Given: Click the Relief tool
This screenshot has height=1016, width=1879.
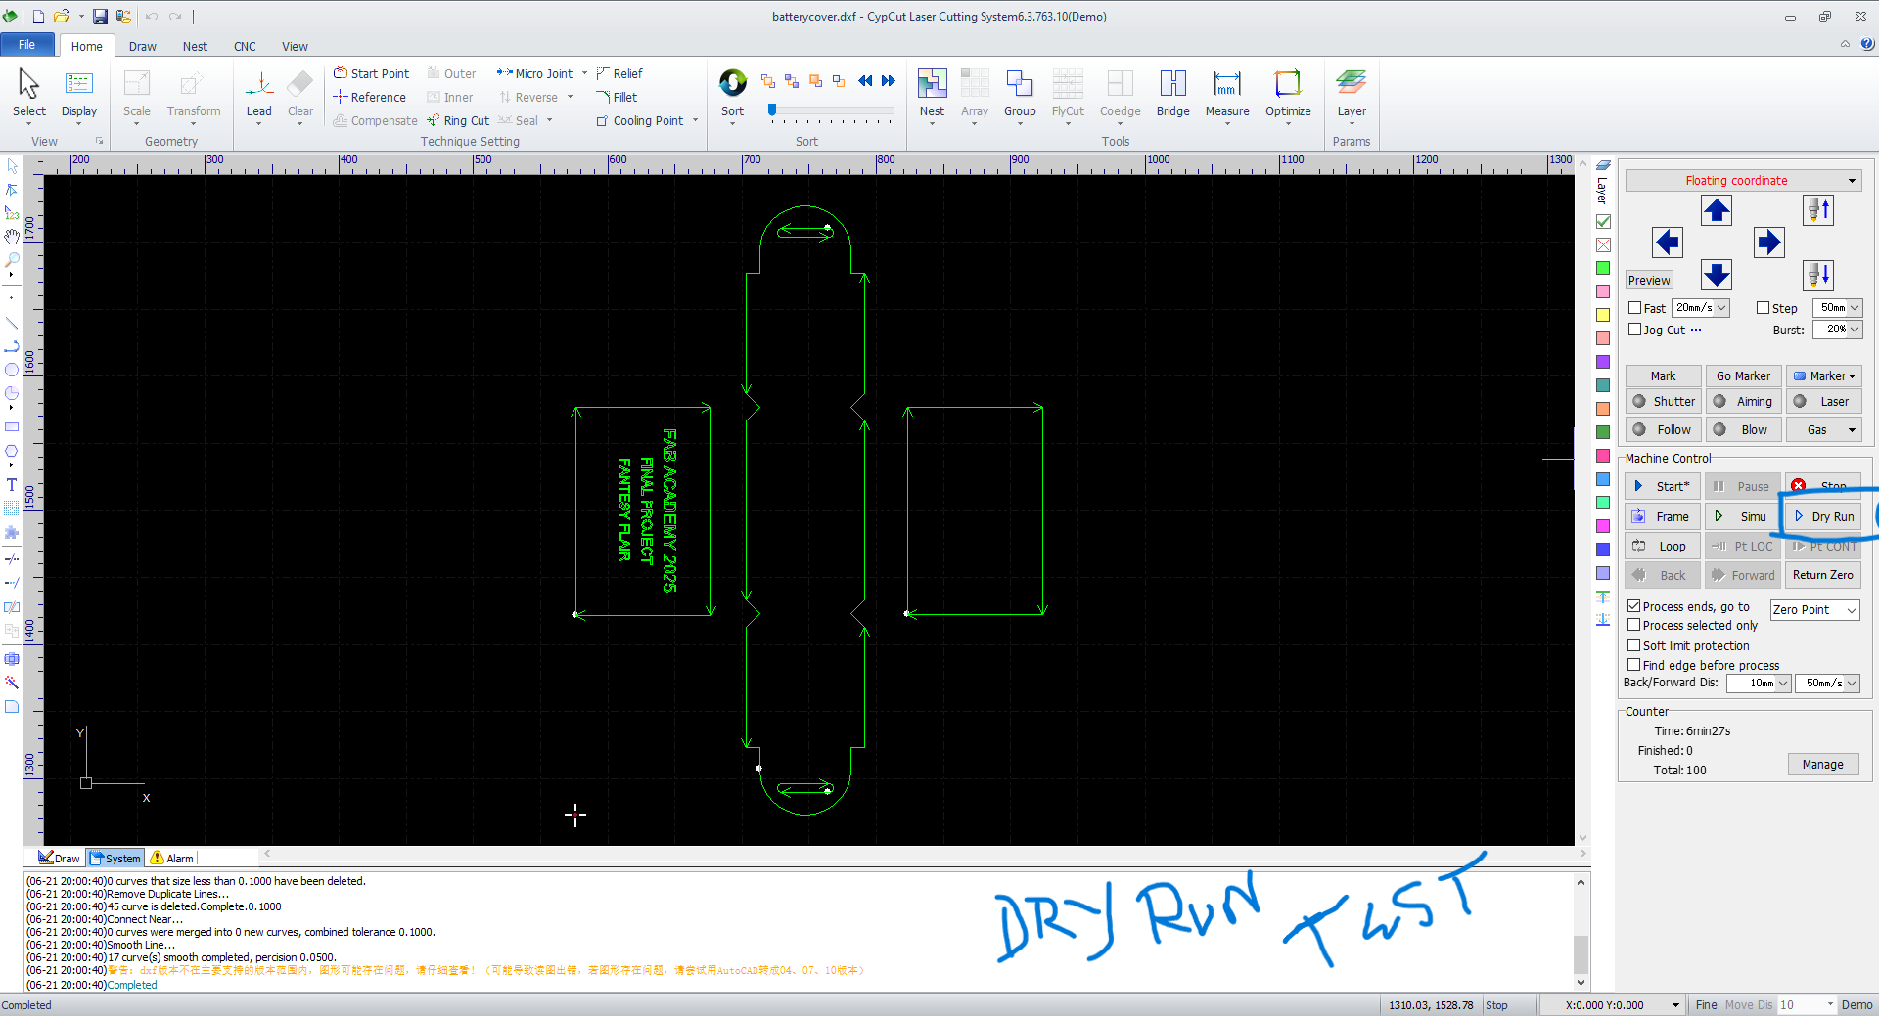Looking at the screenshot, I should pos(619,73).
